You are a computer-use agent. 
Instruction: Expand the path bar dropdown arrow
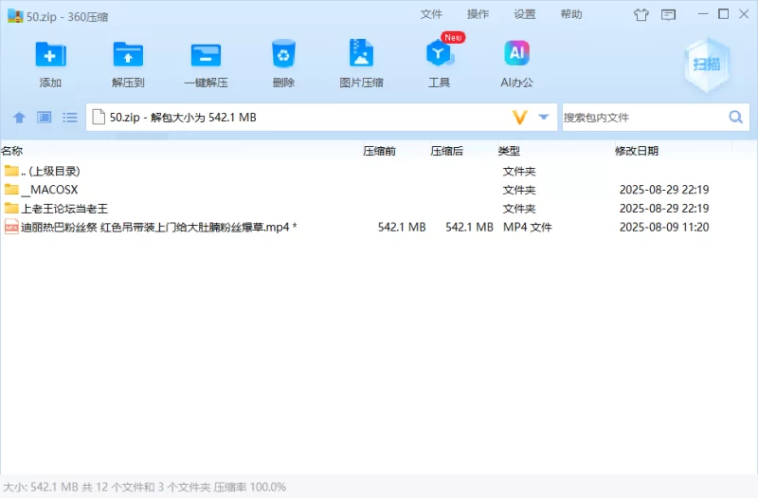coord(544,117)
